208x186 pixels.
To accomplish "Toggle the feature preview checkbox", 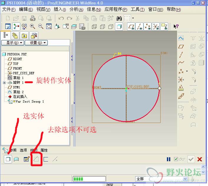I will 176,159.
